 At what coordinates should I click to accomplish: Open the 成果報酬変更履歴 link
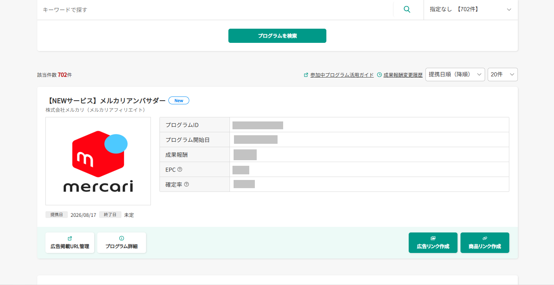pos(403,75)
